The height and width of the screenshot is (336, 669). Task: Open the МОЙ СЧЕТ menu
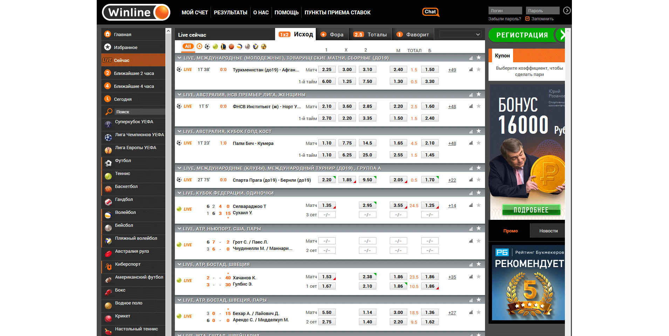[195, 13]
